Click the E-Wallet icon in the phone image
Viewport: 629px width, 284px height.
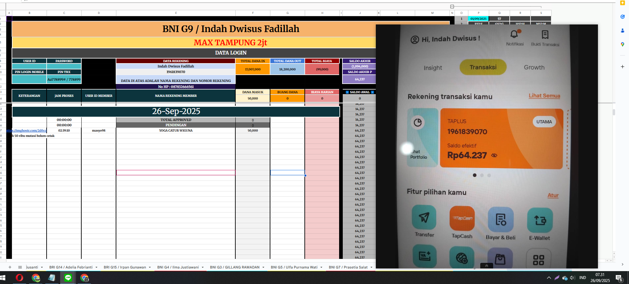540,220
